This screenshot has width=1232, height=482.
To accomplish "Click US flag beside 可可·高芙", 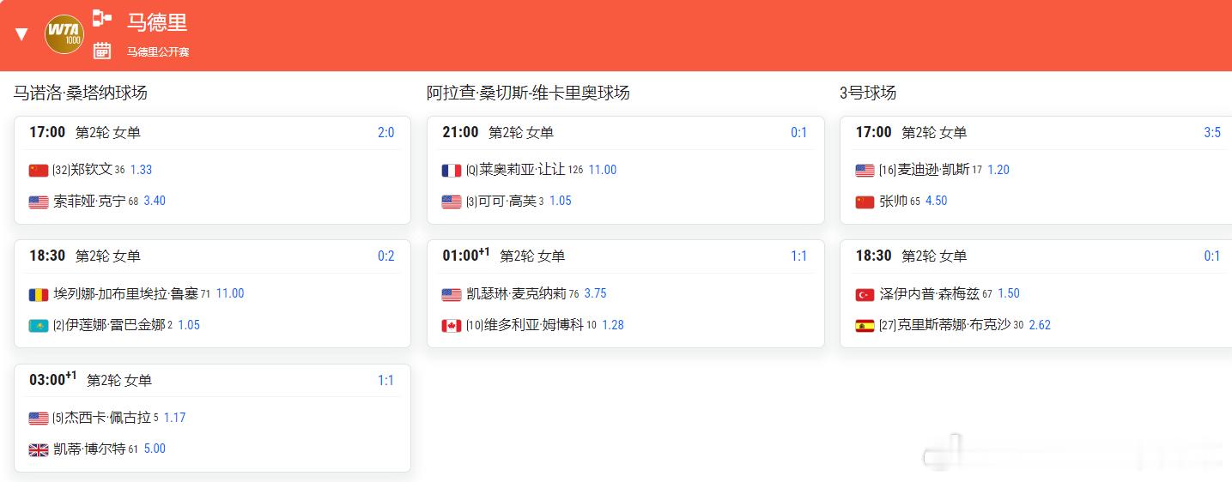I will pos(452,202).
